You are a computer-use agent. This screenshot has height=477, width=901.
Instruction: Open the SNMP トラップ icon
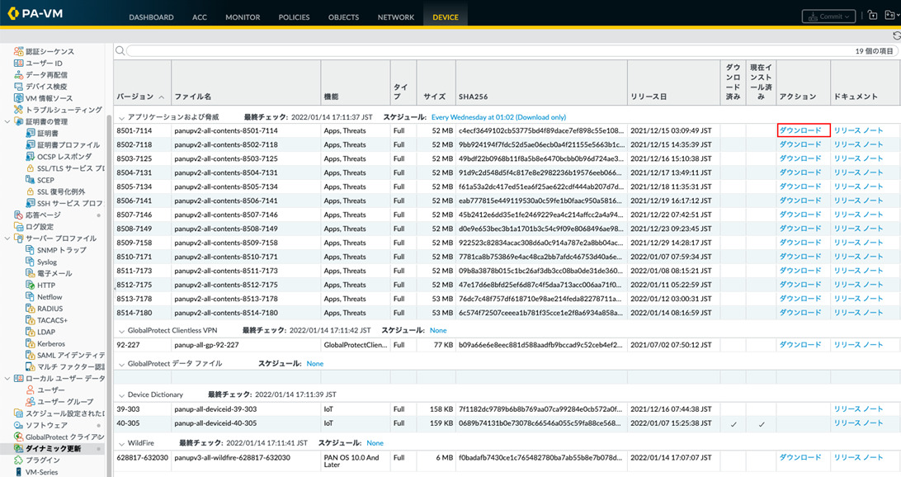tap(31, 250)
